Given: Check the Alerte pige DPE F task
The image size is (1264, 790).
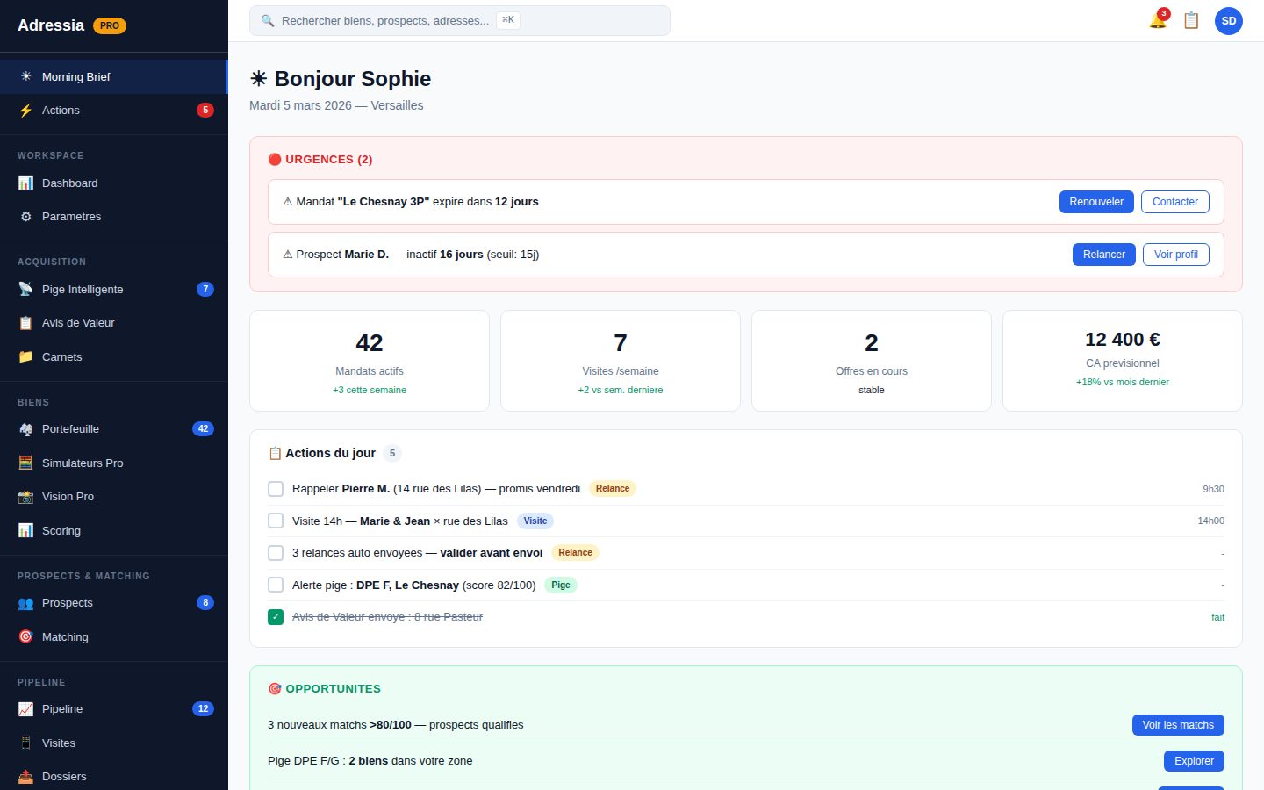Looking at the screenshot, I should (276, 585).
